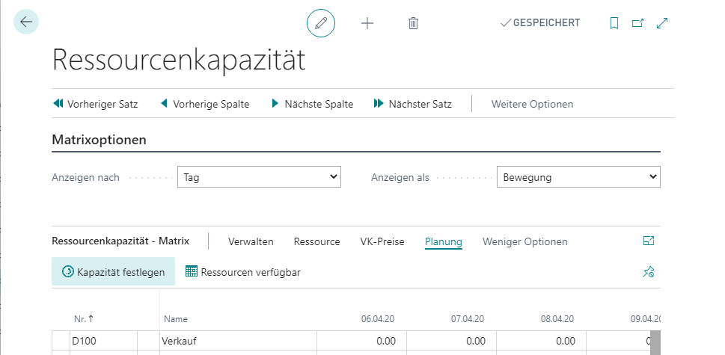Select the row marker for D100
The width and height of the screenshot is (725, 355).
(x=61, y=341)
